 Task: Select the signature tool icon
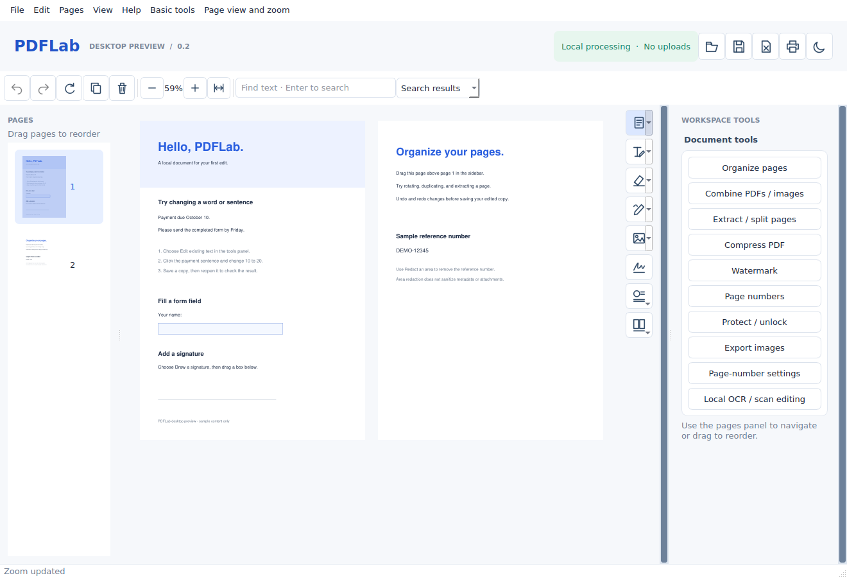coord(639,267)
